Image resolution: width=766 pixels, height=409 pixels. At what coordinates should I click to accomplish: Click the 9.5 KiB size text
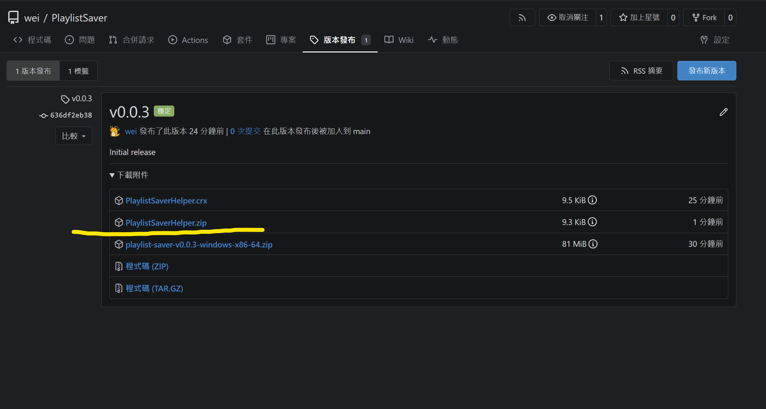[574, 200]
